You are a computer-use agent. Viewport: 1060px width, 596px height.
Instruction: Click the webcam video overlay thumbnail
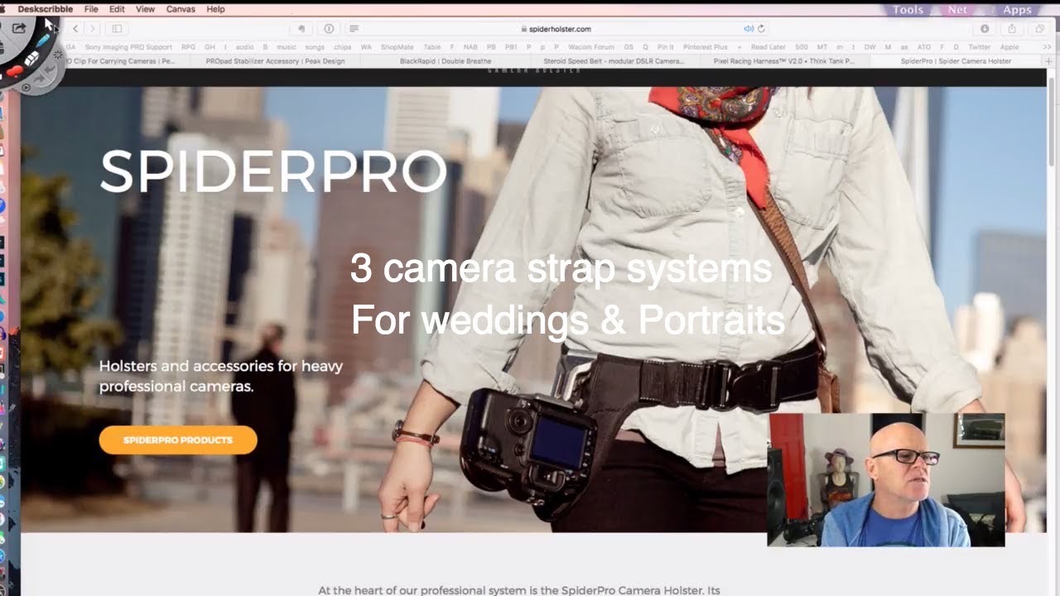click(886, 480)
